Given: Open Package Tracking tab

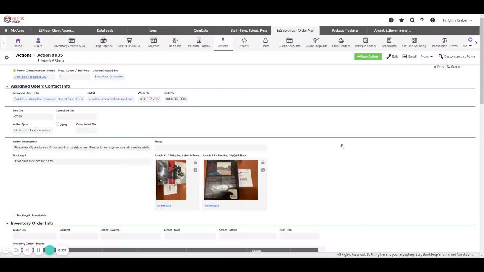Looking at the screenshot, I should point(344,31).
